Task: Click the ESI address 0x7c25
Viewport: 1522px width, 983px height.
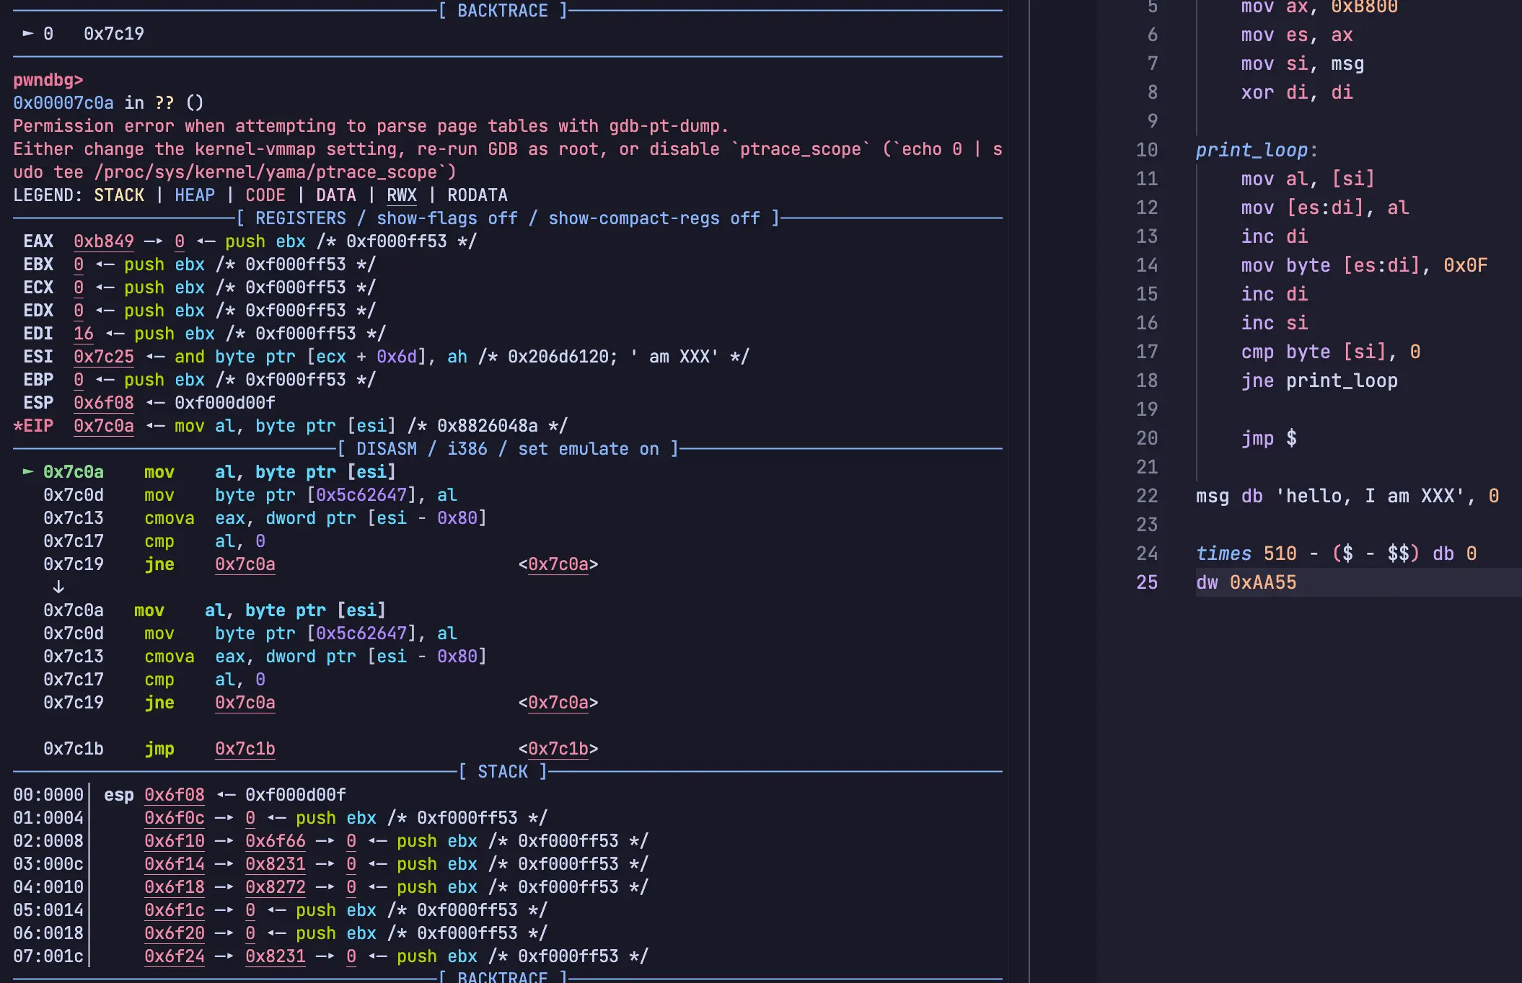Action: [x=103, y=357]
